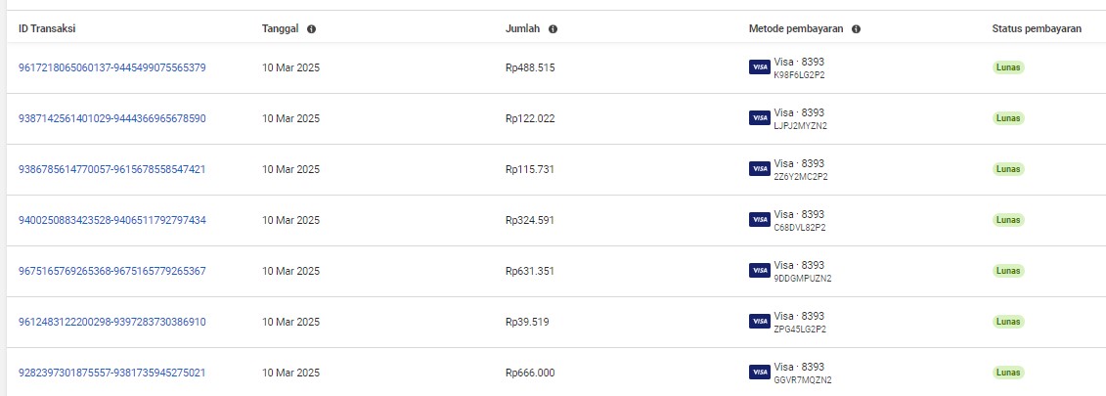Click info icon next to Tanggal header
Image resolution: width=1106 pixels, height=396 pixels.
click(x=311, y=29)
